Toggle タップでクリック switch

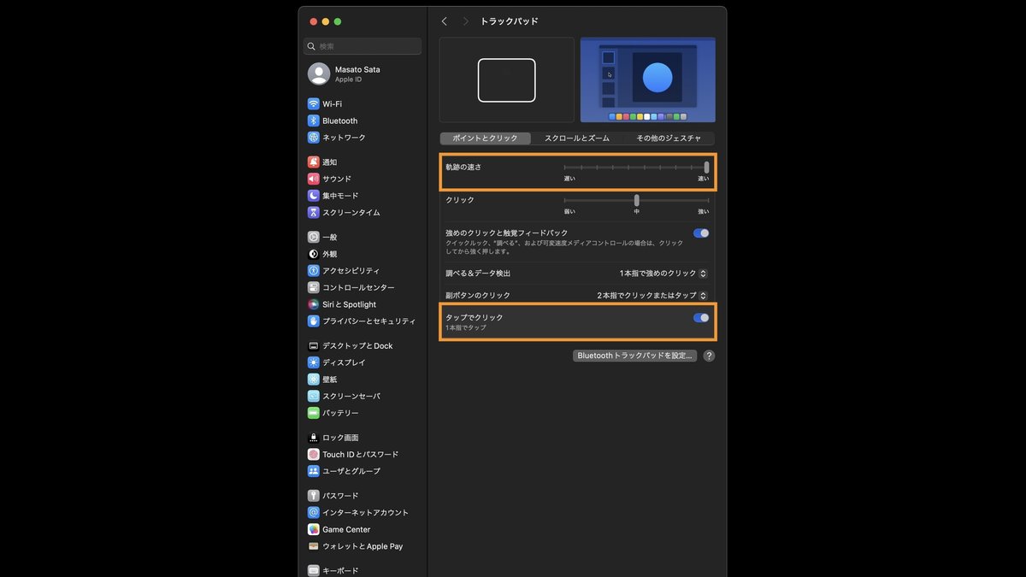(701, 317)
